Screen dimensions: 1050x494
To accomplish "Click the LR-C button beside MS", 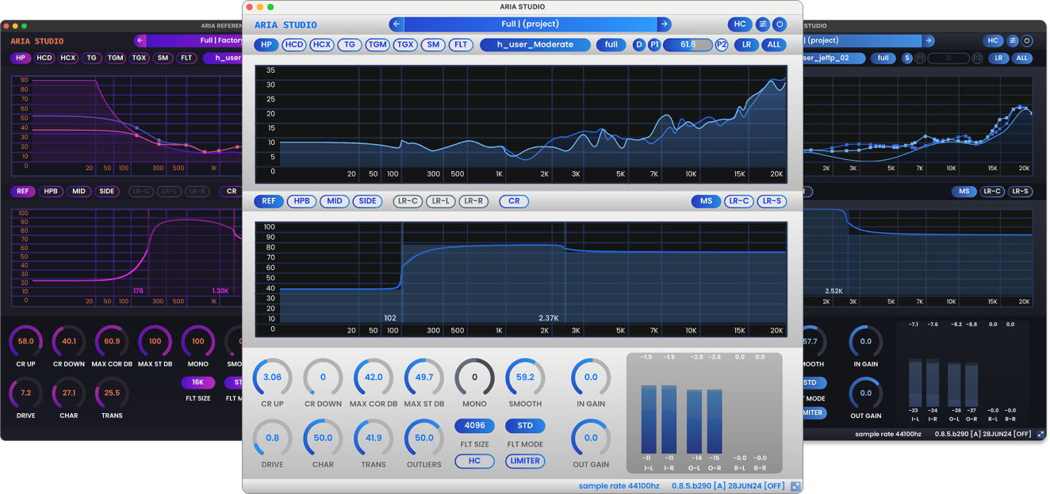I will pyautogui.click(x=738, y=201).
